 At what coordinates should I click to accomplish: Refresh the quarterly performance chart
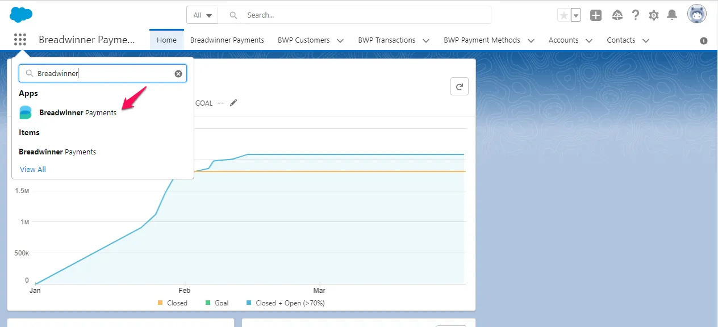[x=460, y=87]
